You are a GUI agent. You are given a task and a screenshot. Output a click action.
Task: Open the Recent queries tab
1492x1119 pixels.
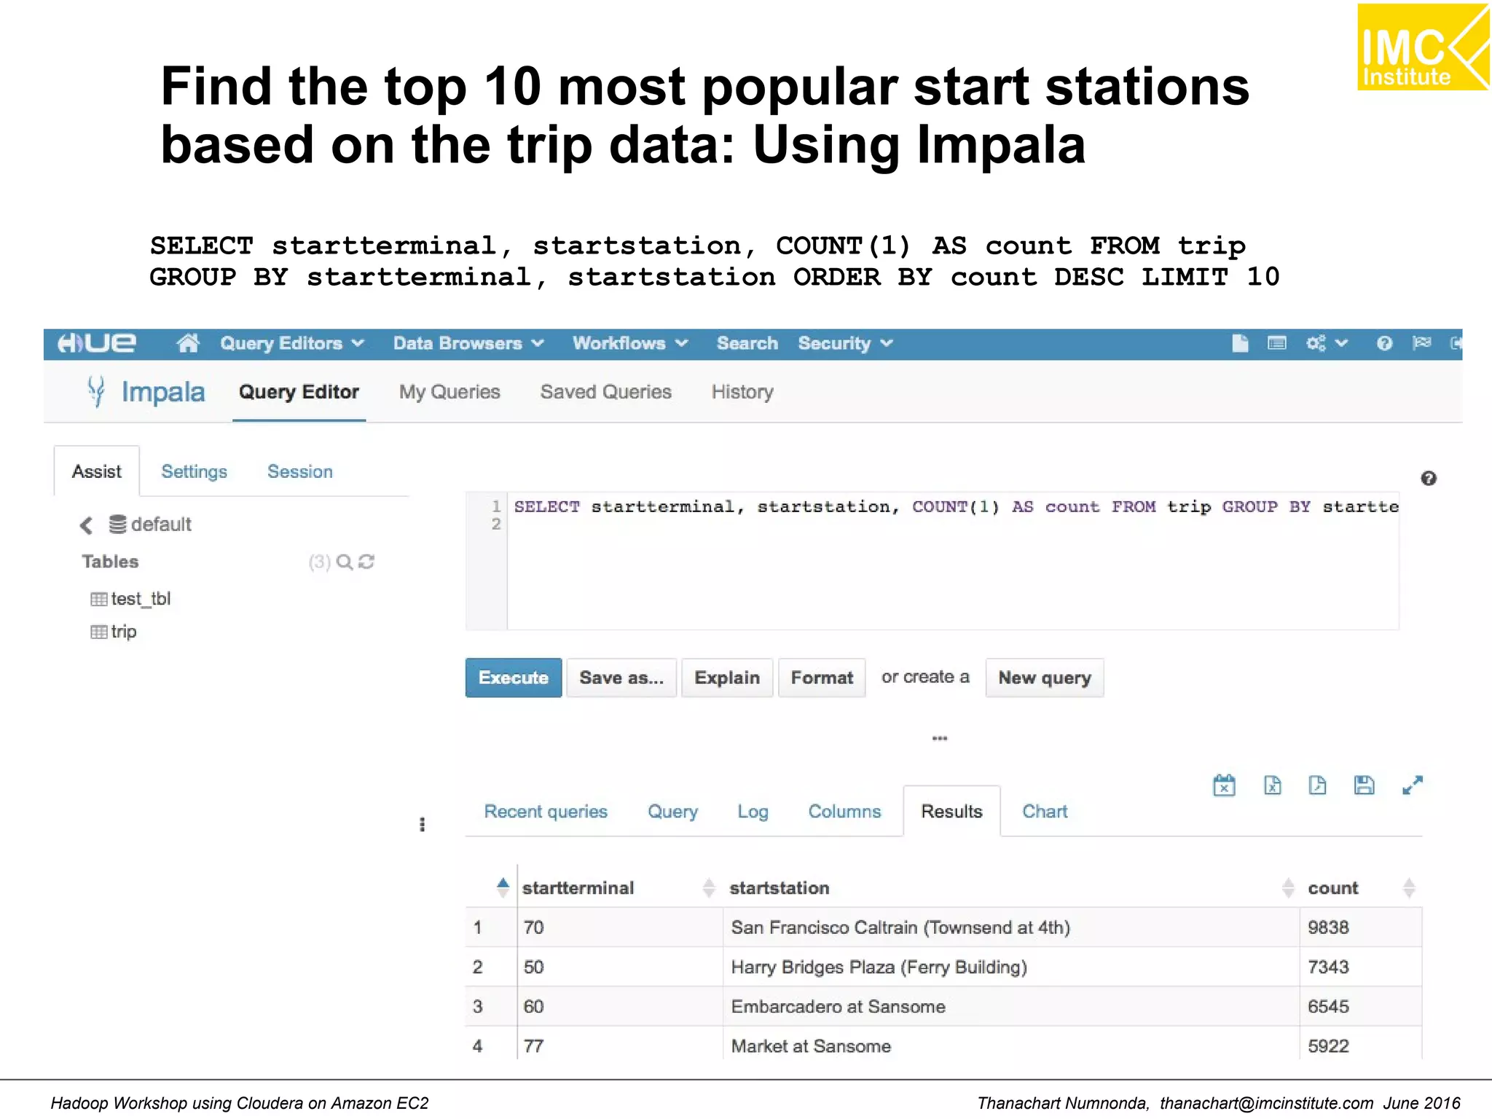click(x=546, y=812)
